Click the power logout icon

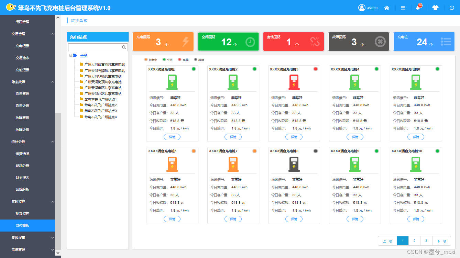(x=452, y=8)
